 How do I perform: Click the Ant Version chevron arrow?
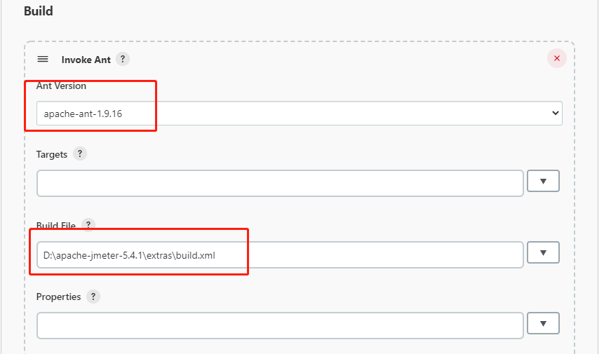[x=556, y=113]
